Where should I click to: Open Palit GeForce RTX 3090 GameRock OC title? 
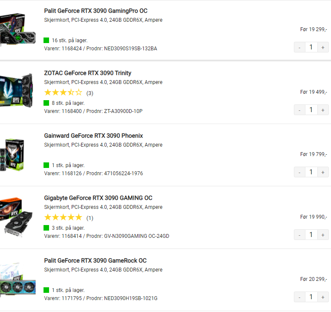[x=95, y=260]
